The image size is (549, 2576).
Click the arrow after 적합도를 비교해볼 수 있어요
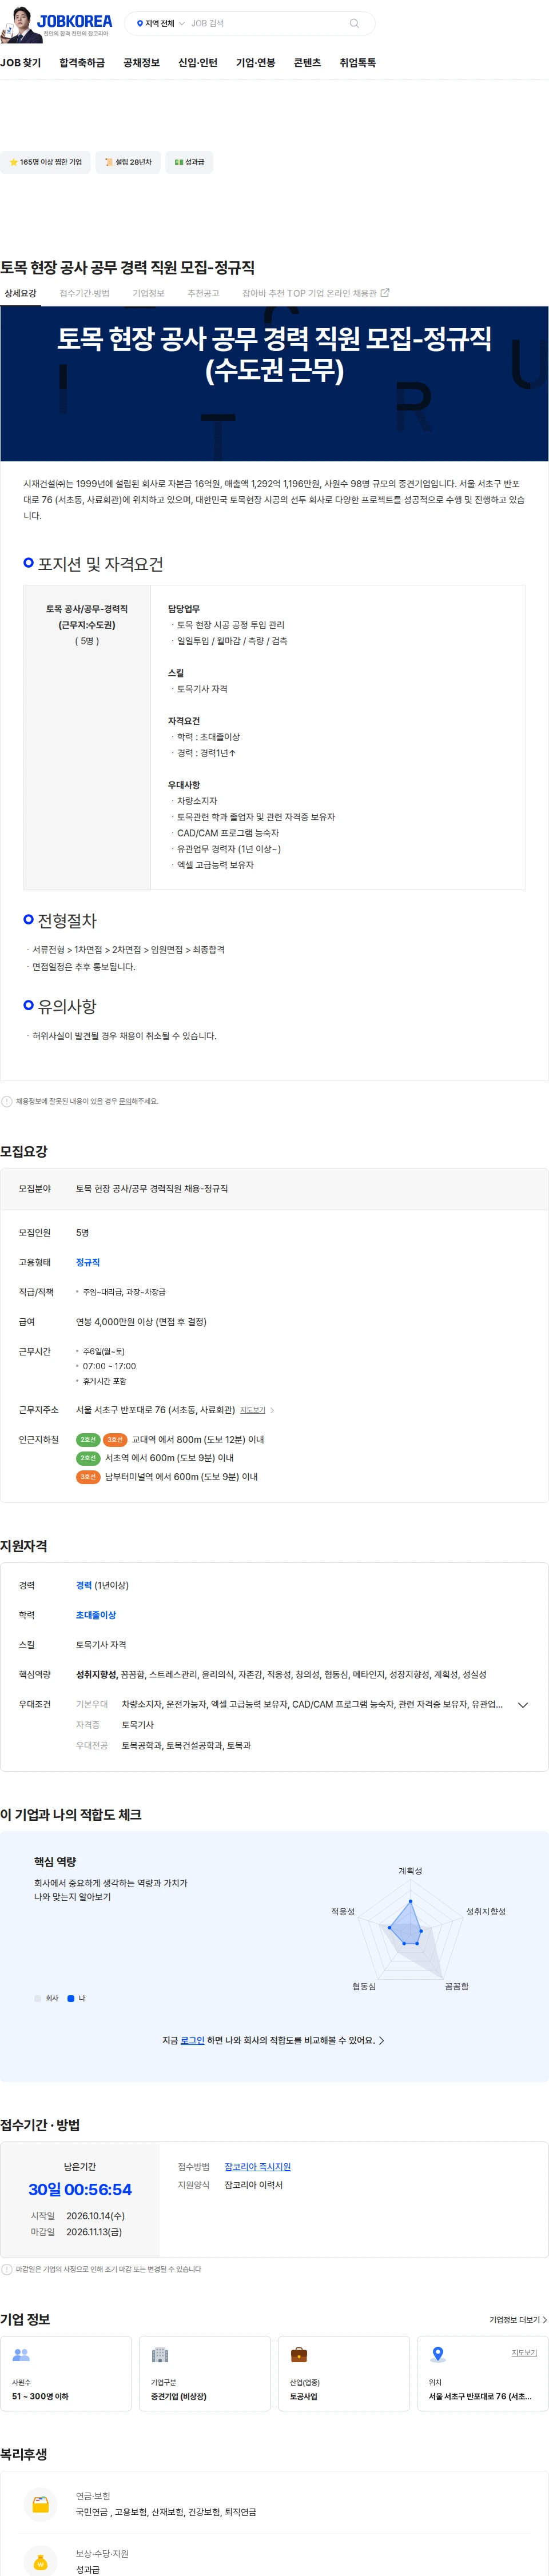(381, 2041)
